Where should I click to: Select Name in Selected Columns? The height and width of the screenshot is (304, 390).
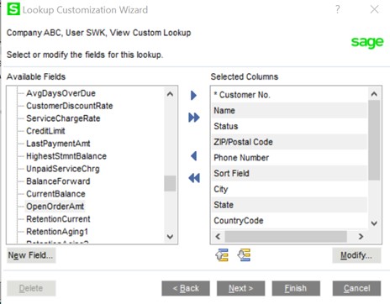289,111
